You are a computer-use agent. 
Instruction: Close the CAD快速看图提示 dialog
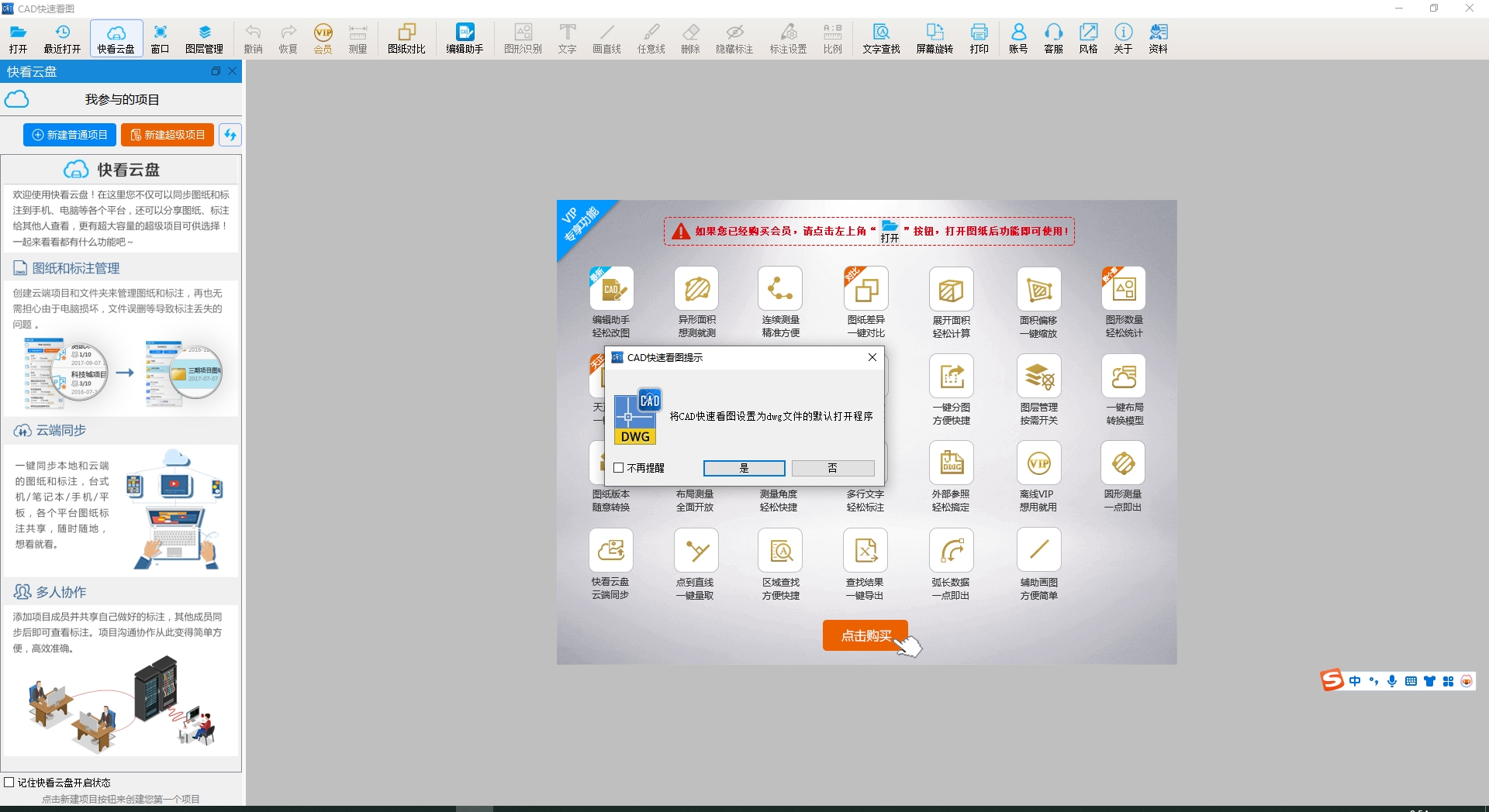tap(872, 357)
